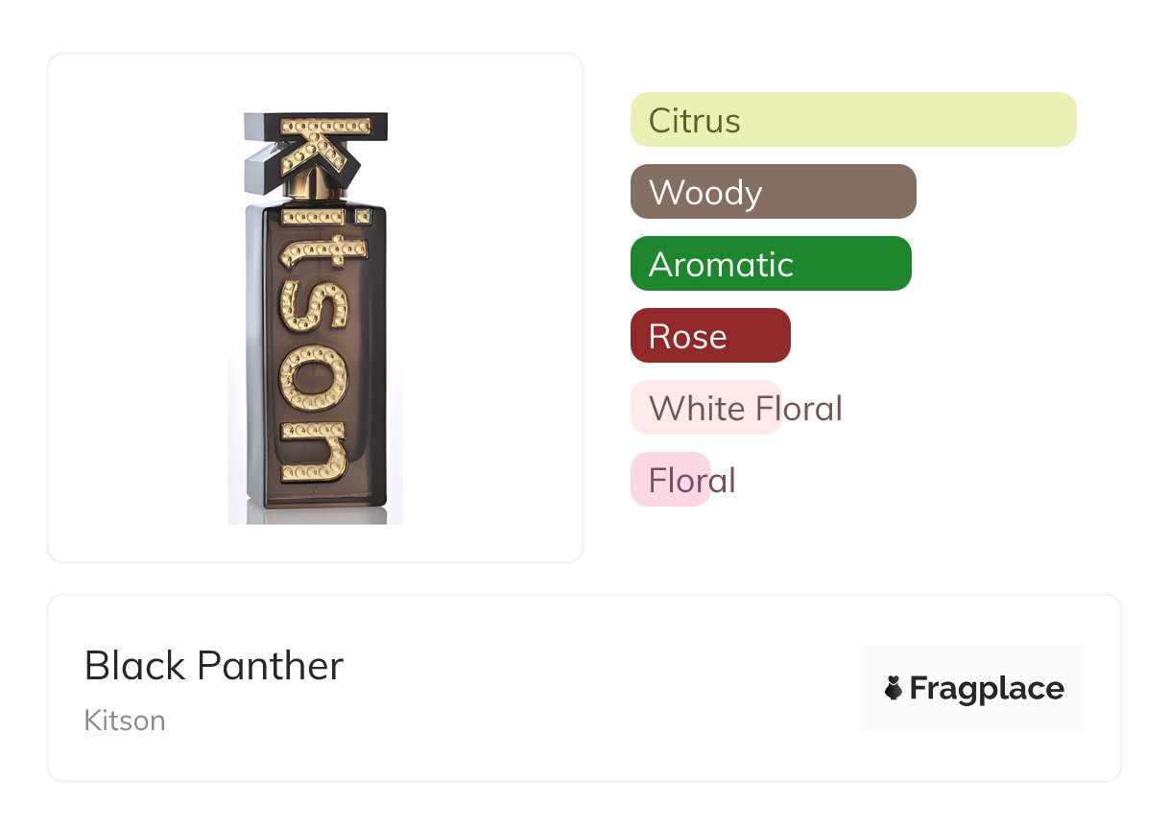The image size is (1169, 829).
Task: Open the Black Panther perfume title
Action: (214, 665)
